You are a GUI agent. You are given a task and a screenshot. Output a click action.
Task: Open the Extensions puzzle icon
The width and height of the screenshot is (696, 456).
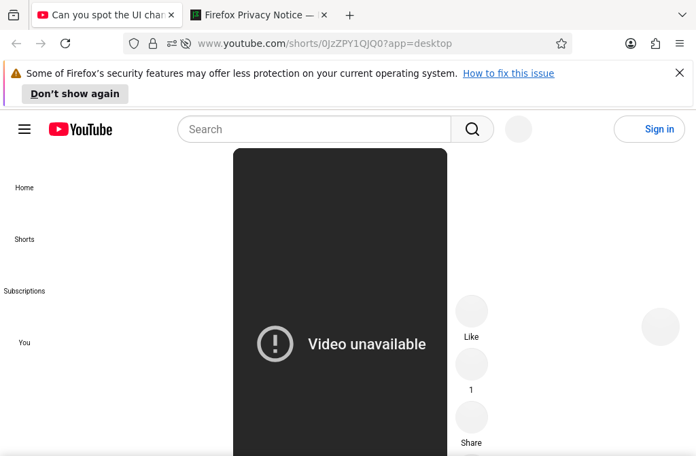[655, 43]
